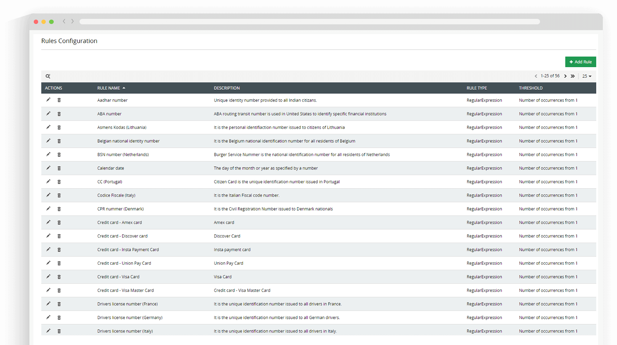The width and height of the screenshot is (617, 345).
Task: Click the browser back arrow
Action: (x=64, y=21)
